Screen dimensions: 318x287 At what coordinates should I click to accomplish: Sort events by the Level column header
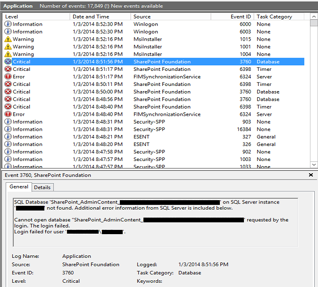pos(36,17)
